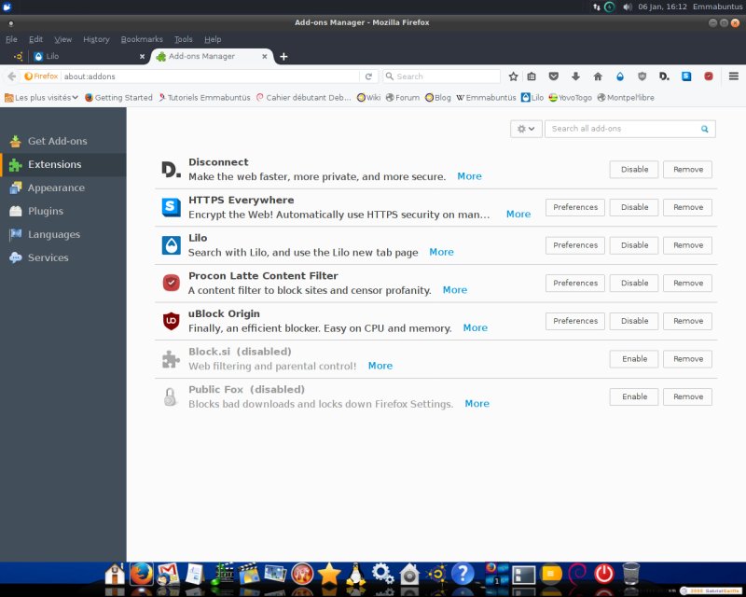The height and width of the screenshot is (597, 746).
Task: Enable the Block.si extension
Action: point(634,359)
